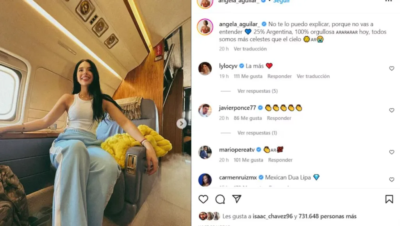Expand Ver respuestas (1) under javierponce77

tap(257, 133)
